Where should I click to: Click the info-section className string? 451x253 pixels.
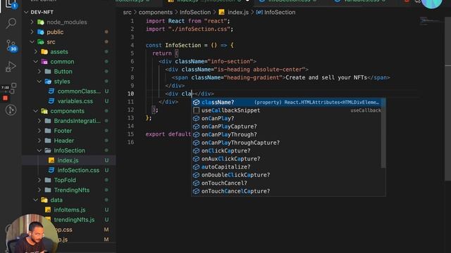pos(230,61)
